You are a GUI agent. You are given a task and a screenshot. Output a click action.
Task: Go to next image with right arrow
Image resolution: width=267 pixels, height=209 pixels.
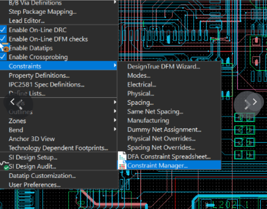pos(254,102)
